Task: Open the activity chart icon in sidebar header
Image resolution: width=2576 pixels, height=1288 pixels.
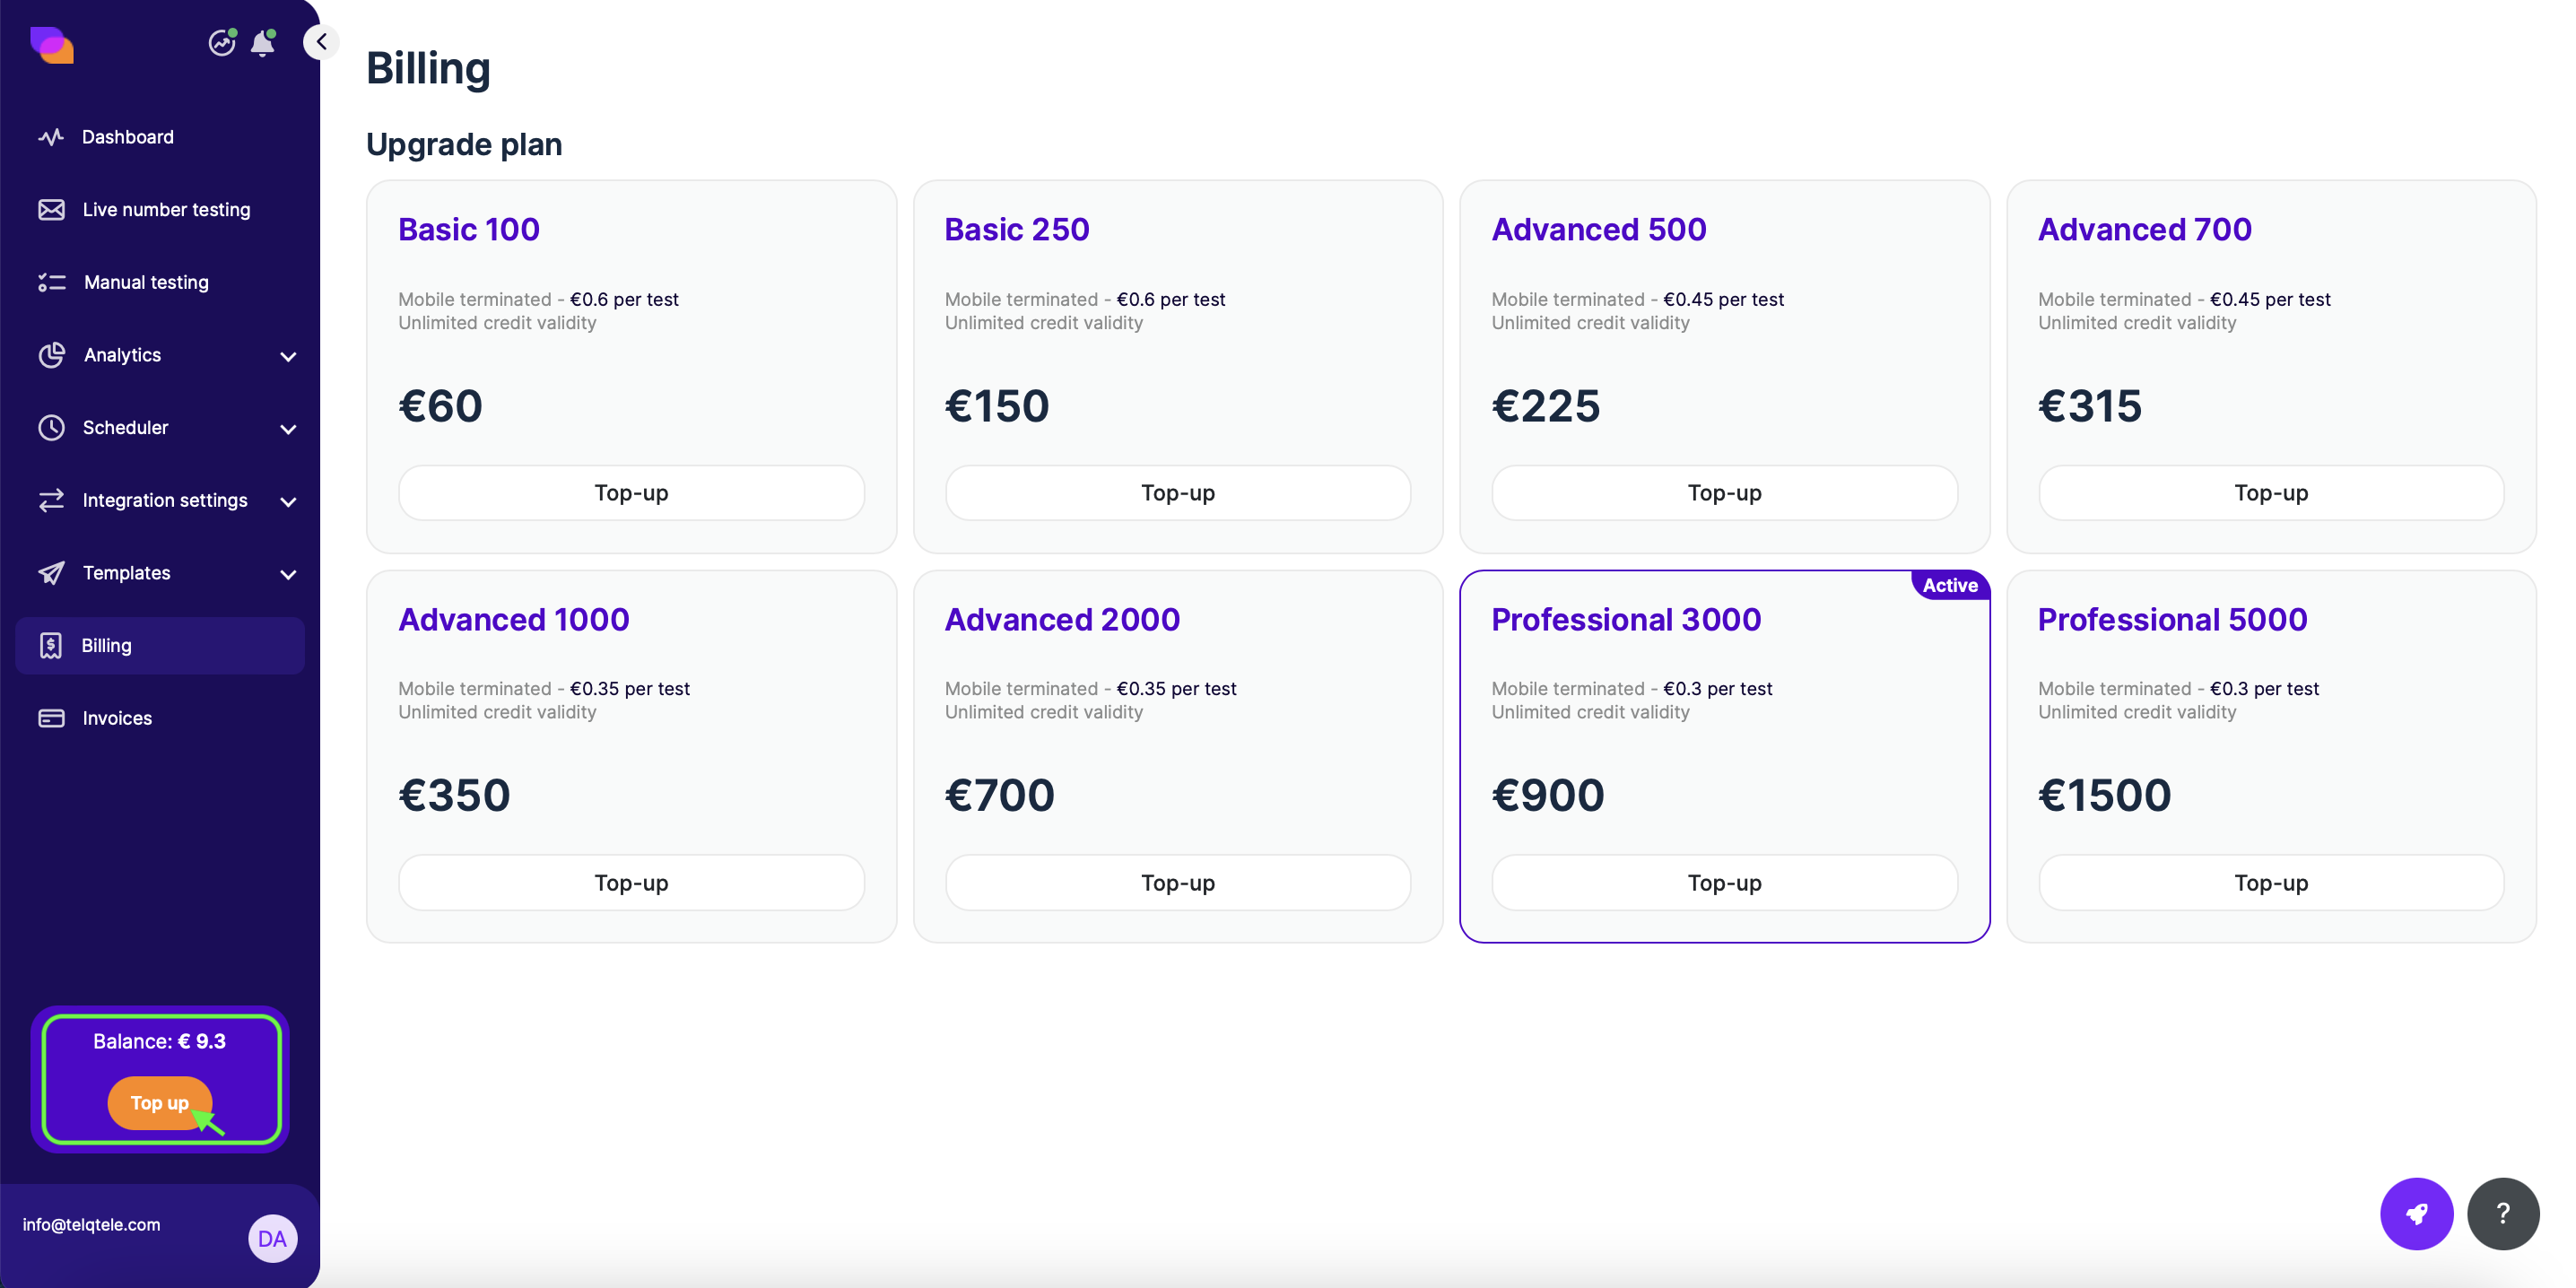Action: (x=221, y=43)
